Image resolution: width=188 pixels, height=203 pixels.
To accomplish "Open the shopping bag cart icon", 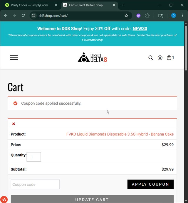I will pos(170,57).
